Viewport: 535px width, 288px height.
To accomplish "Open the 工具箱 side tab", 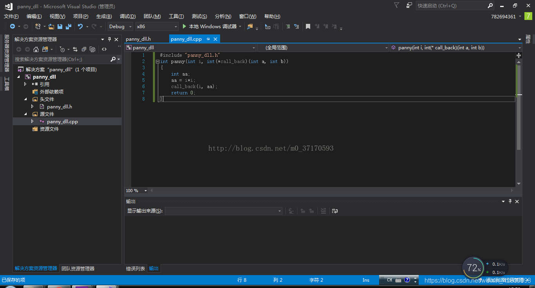I will tap(6, 84).
